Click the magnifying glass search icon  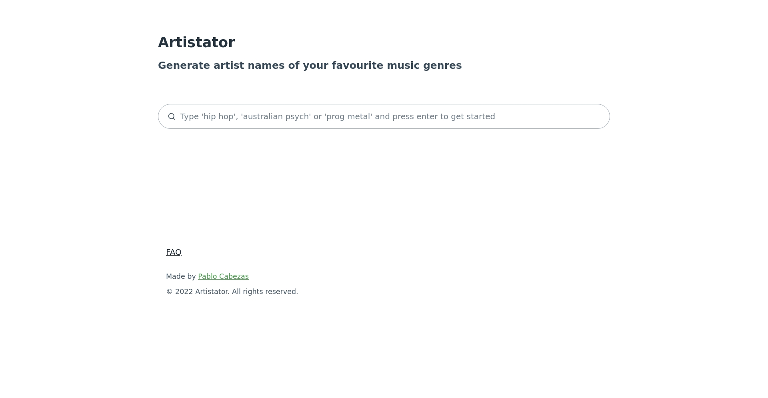pos(172,116)
